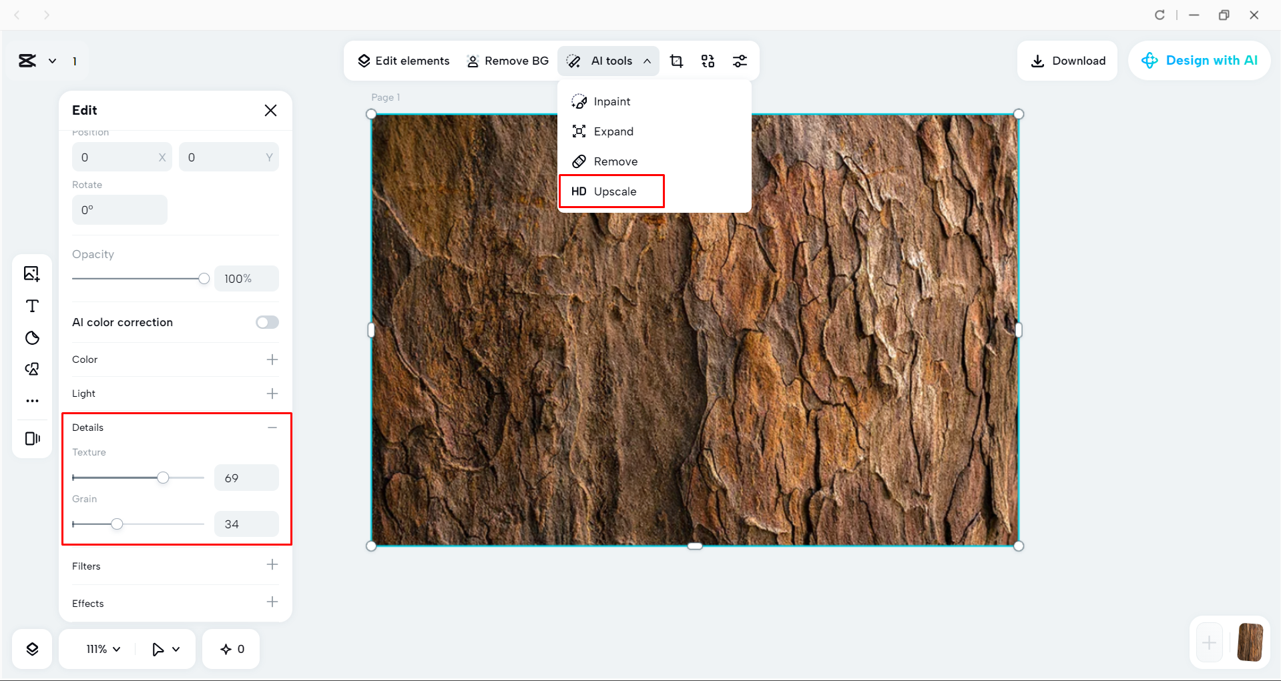Open the adjustments sliders icon
Viewport: 1281px width, 681px height.
[740, 61]
